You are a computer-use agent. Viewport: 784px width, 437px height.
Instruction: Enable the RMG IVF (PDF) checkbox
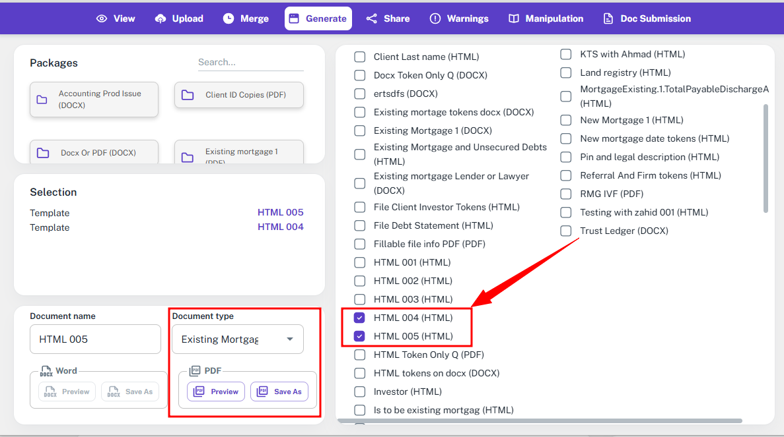tap(566, 194)
